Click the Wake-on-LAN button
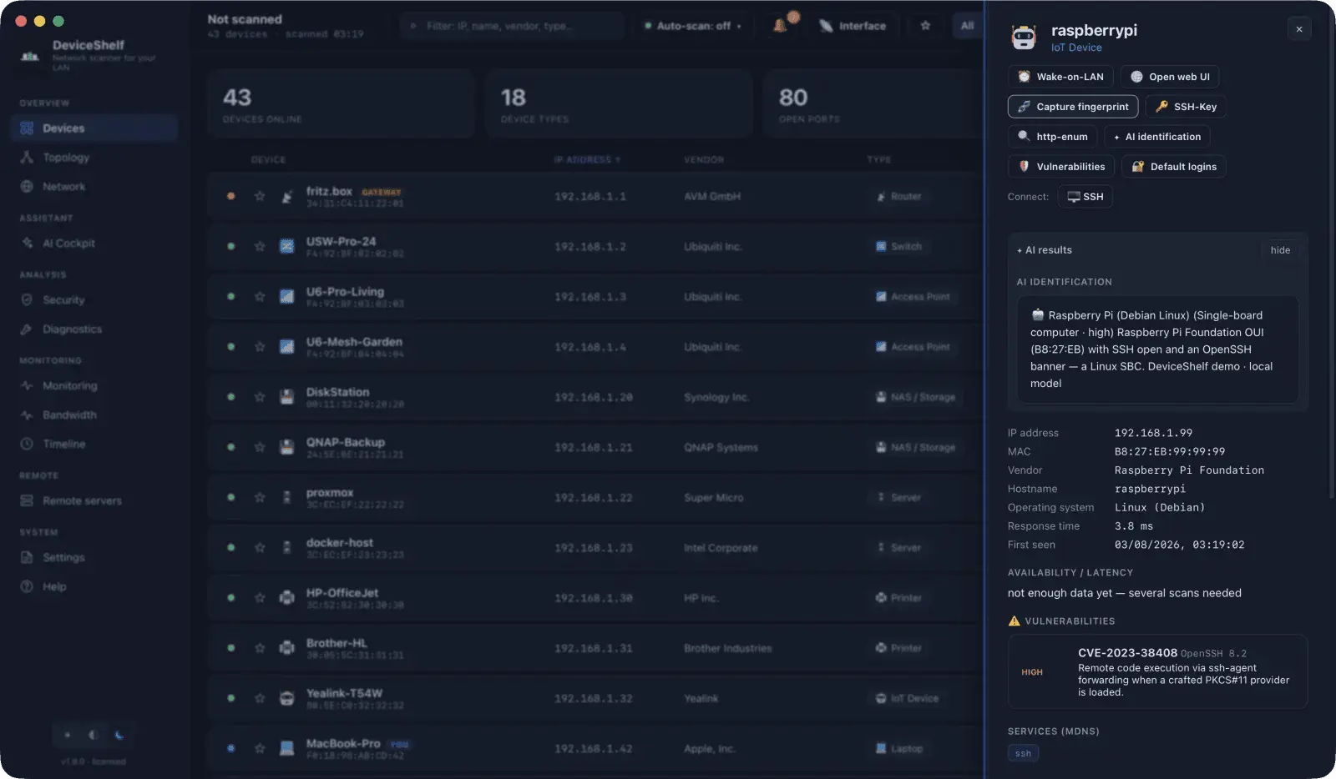This screenshot has height=779, width=1336. [x=1060, y=77]
